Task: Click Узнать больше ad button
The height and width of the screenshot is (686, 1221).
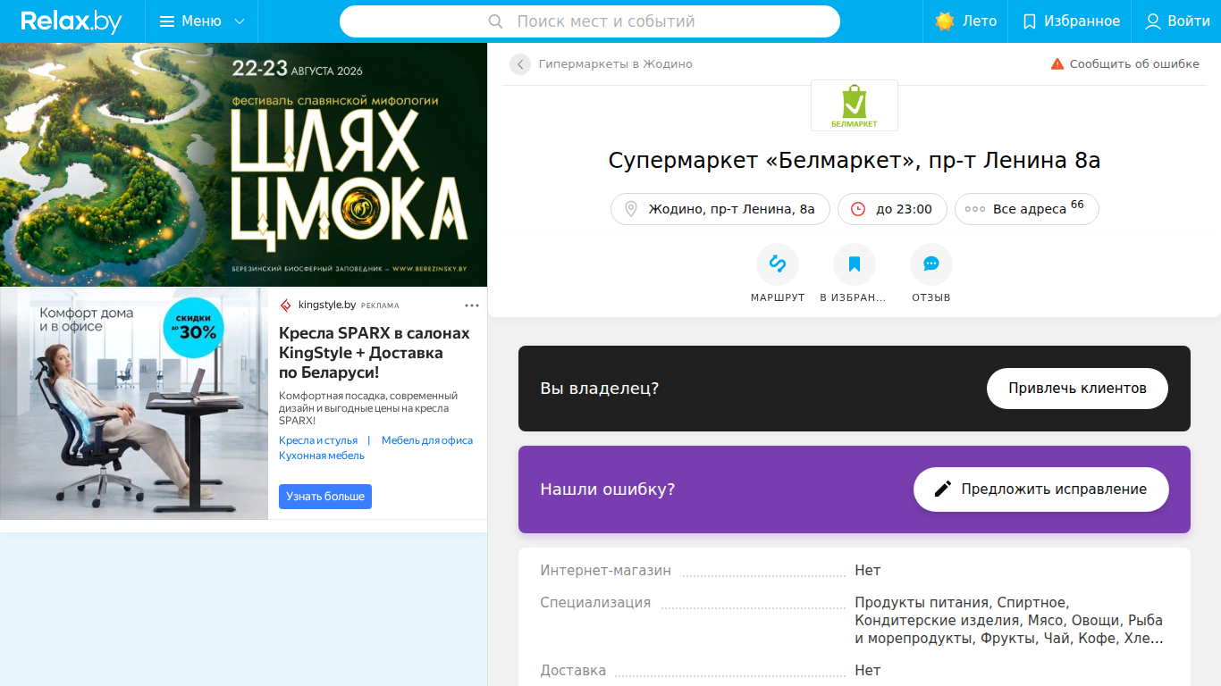Action: [325, 497]
